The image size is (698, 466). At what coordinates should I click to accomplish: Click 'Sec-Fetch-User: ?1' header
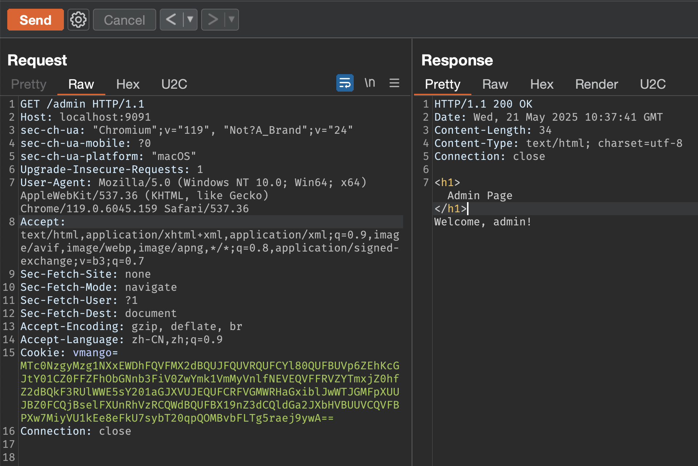tap(79, 300)
